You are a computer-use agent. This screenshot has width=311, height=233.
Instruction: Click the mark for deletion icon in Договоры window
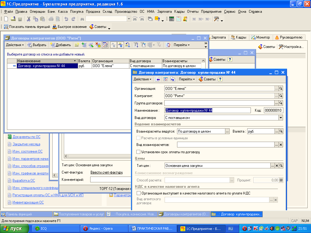98,45
